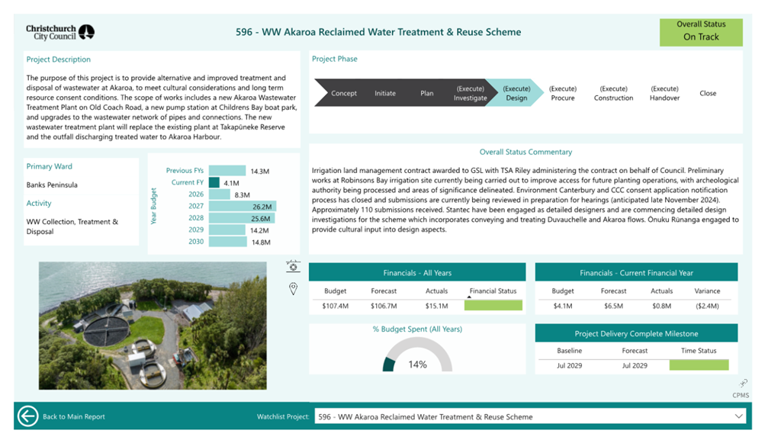Open the Watchlist Project dropdown
This screenshot has width=765, height=443.
click(530, 416)
